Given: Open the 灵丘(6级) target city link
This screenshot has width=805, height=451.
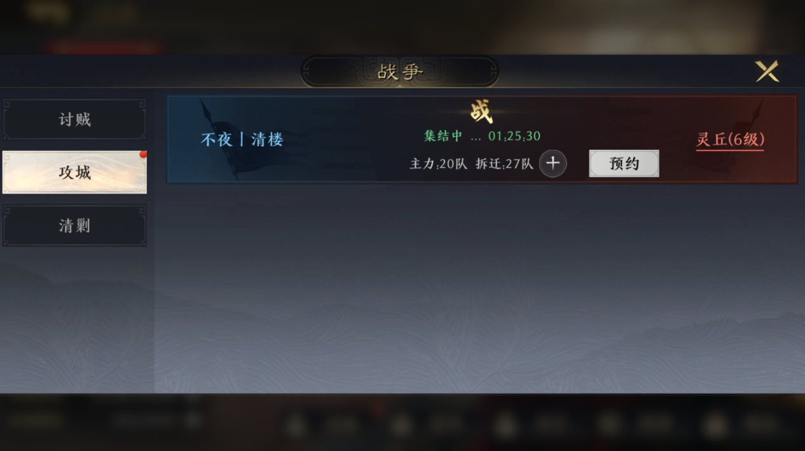Looking at the screenshot, I should (730, 140).
